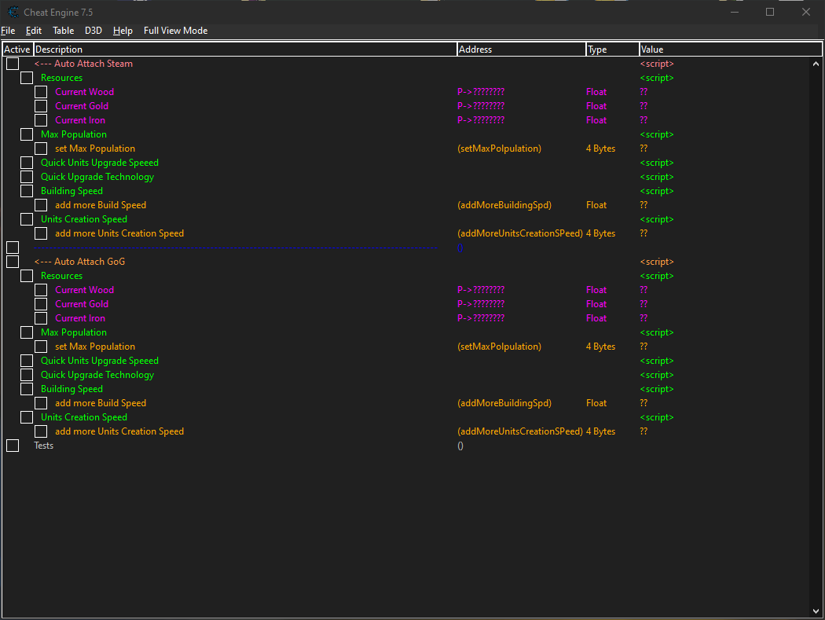Toggle the blue dashed separator row checkbox
The height and width of the screenshot is (620, 825).
coord(13,248)
